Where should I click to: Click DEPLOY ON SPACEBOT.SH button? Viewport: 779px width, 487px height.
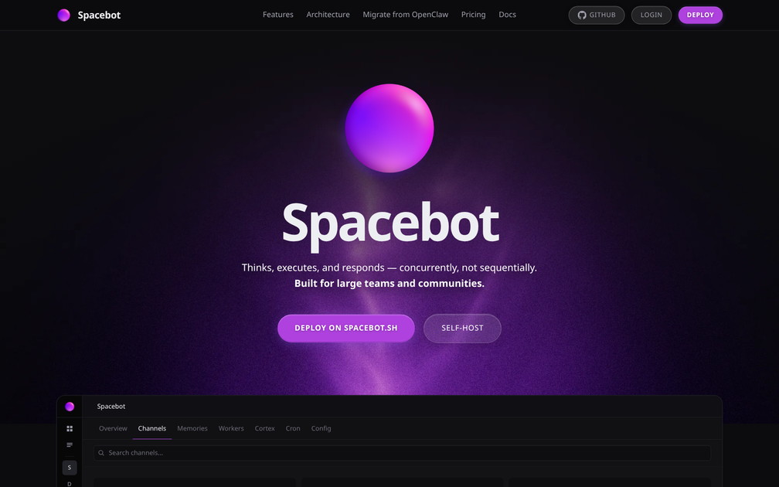345,328
